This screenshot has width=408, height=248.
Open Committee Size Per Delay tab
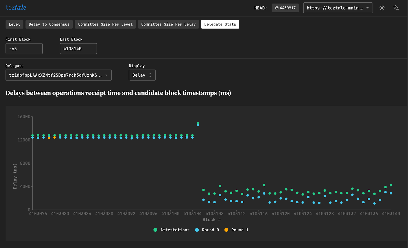pos(168,24)
